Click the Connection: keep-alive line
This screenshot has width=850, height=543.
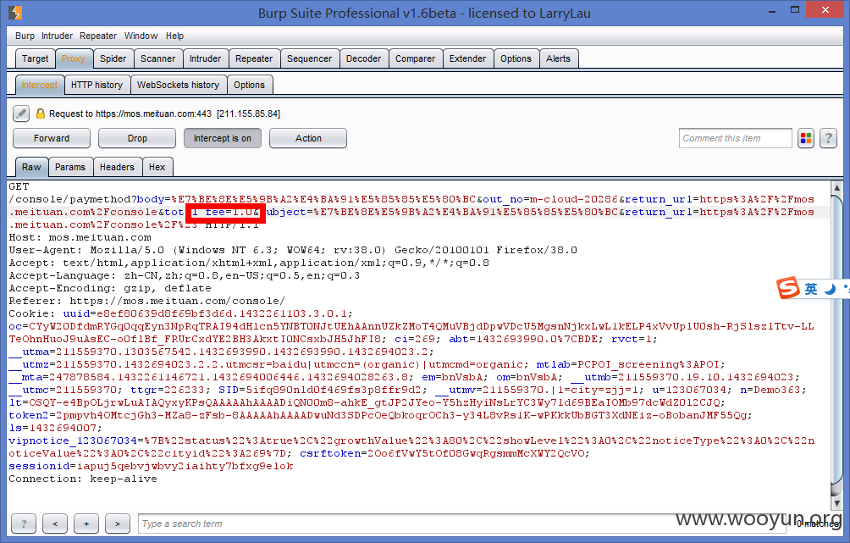83,479
